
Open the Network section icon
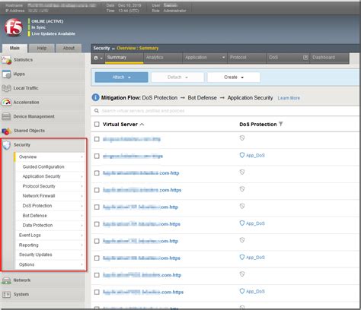point(6,280)
